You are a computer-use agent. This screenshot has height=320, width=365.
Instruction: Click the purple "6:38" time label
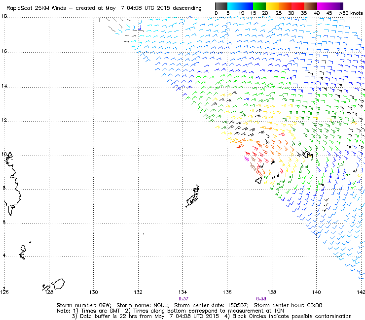261,298
